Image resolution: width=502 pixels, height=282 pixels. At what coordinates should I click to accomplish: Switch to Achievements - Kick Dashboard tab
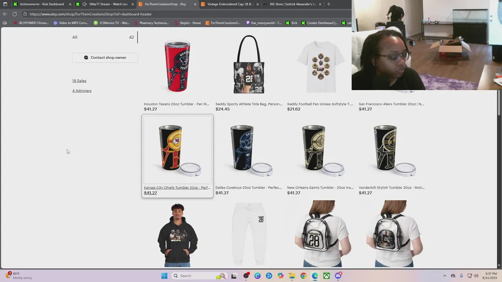pyautogui.click(x=42, y=4)
